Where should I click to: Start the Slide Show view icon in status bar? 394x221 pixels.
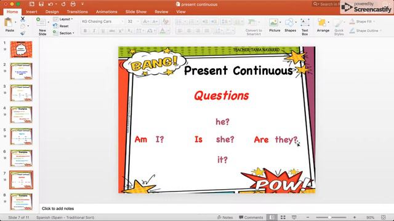[294, 217]
